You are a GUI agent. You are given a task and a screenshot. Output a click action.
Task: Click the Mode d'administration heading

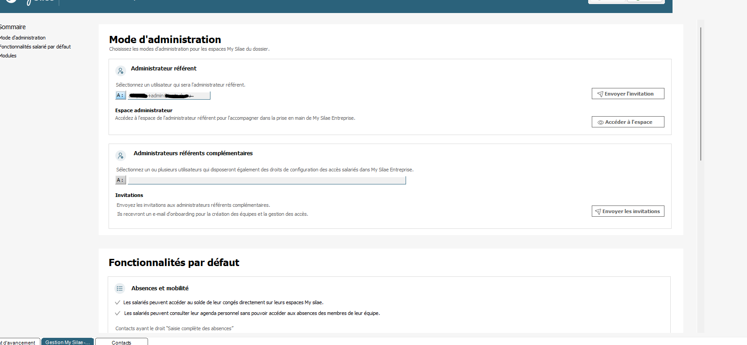(x=165, y=39)
